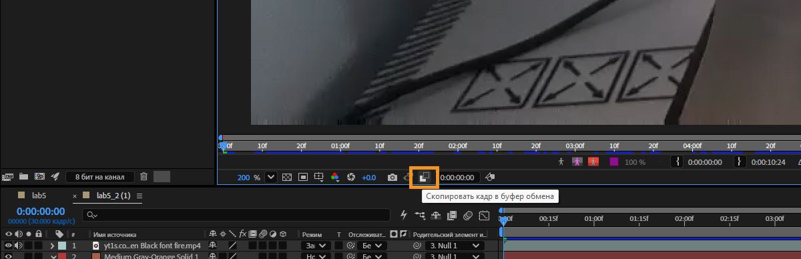Open layer 1 parent dropdown '3. Null 1'
Screen dimensions: 801x259
coord(455,246)
